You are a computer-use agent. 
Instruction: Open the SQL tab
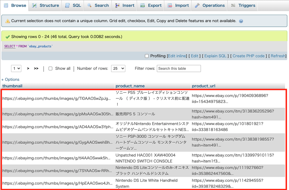[x=73, y=5]
